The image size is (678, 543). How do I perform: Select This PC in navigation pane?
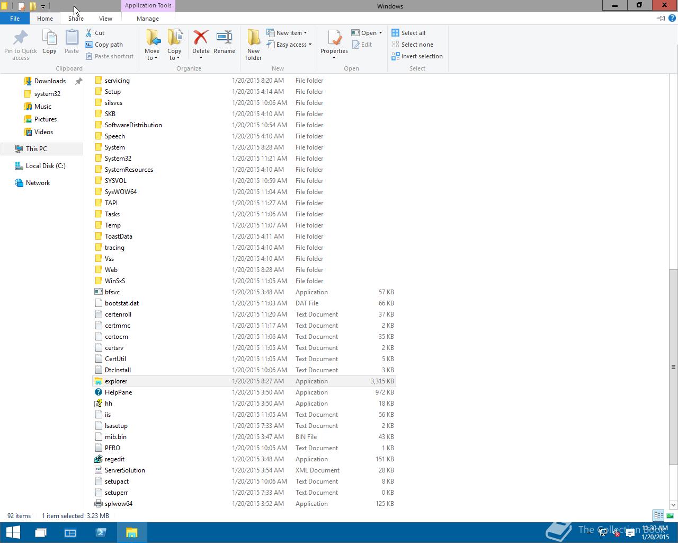(x=41, y=149)
